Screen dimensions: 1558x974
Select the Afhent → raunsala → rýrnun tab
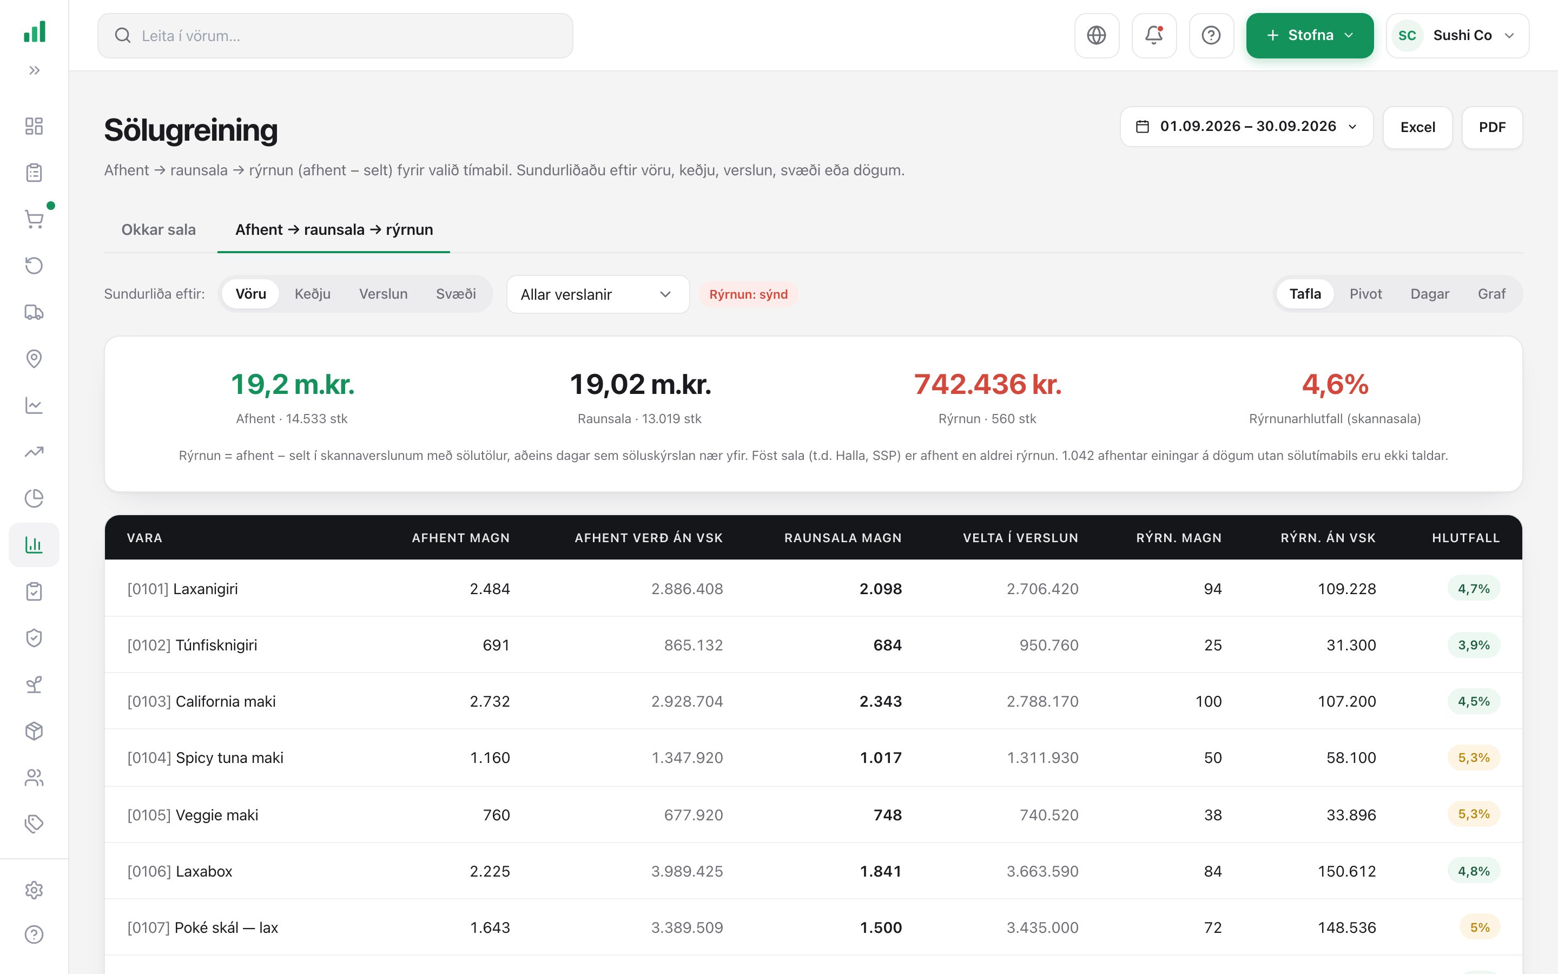(x=333, y=230)
